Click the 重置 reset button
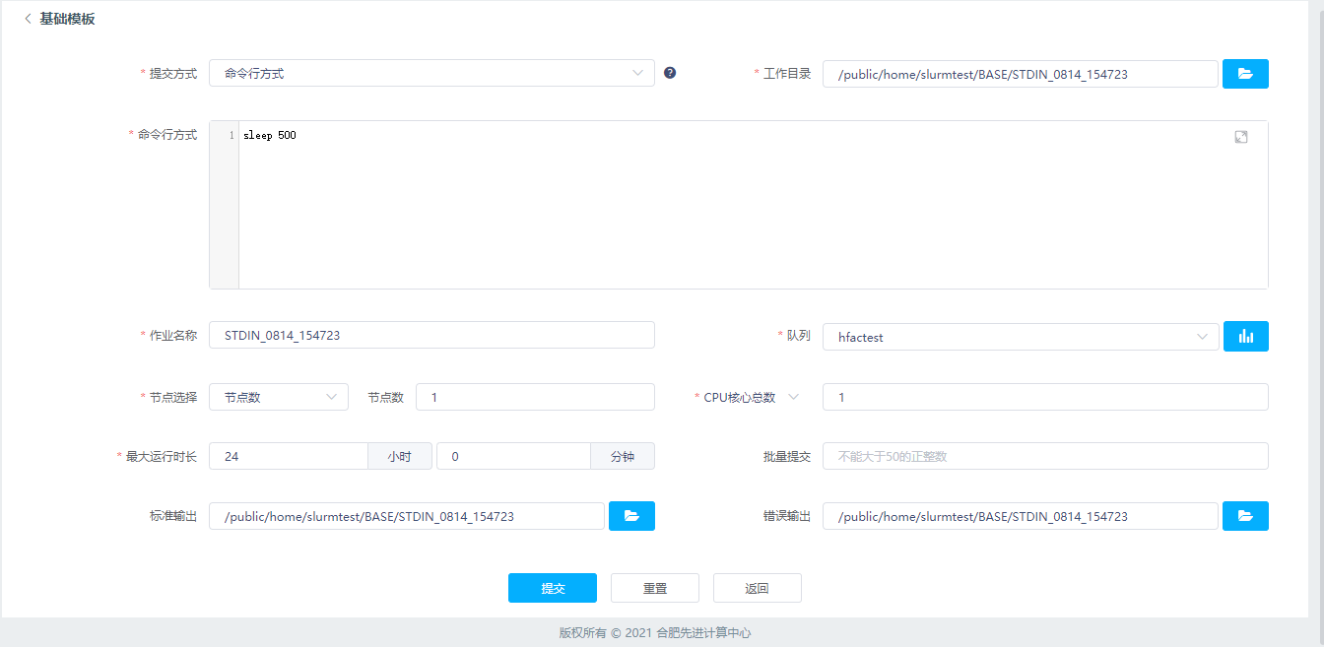This screenshot has height=647, width=1324. click(654, 588)
